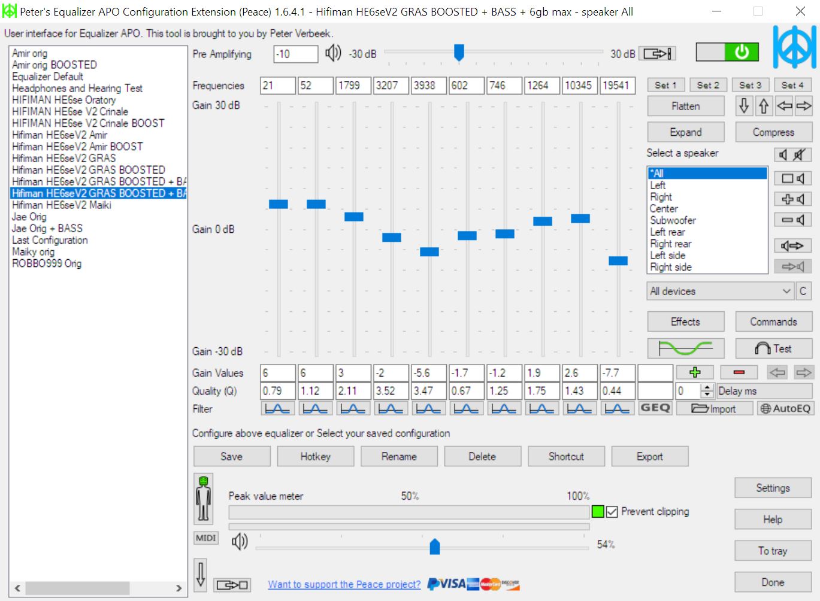Save the current configuration

pyautogui.click(x=232, y=456)
